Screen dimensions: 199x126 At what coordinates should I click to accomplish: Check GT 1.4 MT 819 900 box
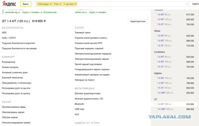(155, 104)
